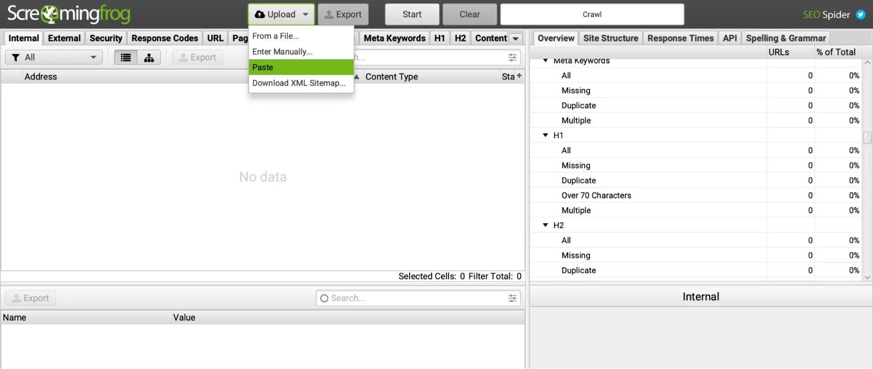Open the Upload dropdown arrow
Image resolution: width=873 pixels, height=369 pixels.
coord(306,14)
